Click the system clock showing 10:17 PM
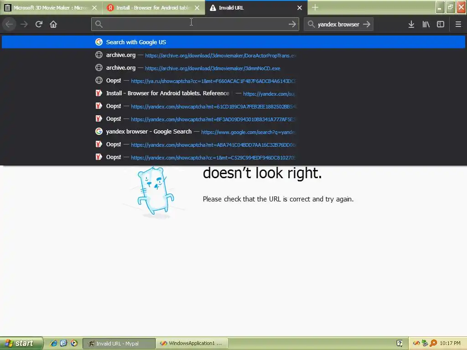The height and width of the screenshot is (350, 467). pos(450,344)
